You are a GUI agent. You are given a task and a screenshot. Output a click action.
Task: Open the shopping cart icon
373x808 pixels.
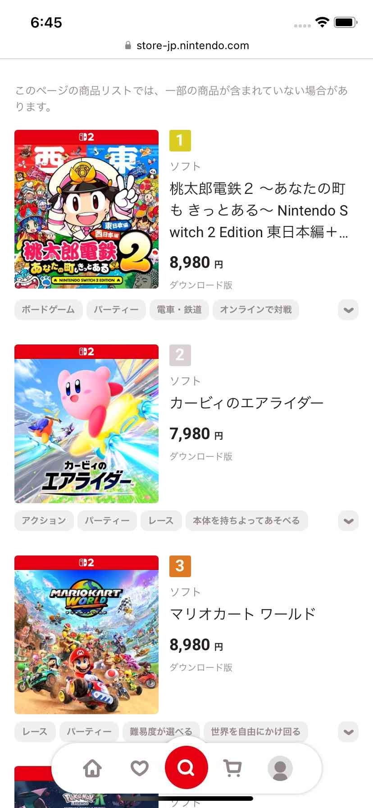(232, 768)
